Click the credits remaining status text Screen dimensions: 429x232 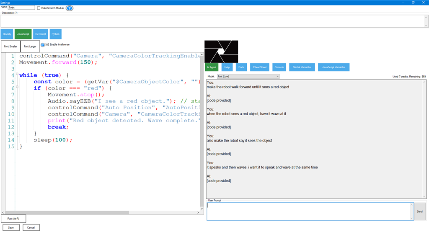pos(409,77)
